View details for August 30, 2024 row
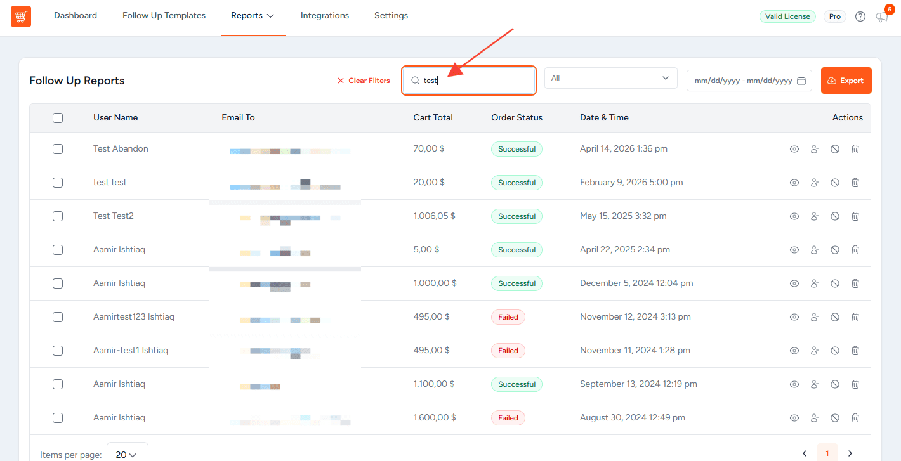 [794, 418]
